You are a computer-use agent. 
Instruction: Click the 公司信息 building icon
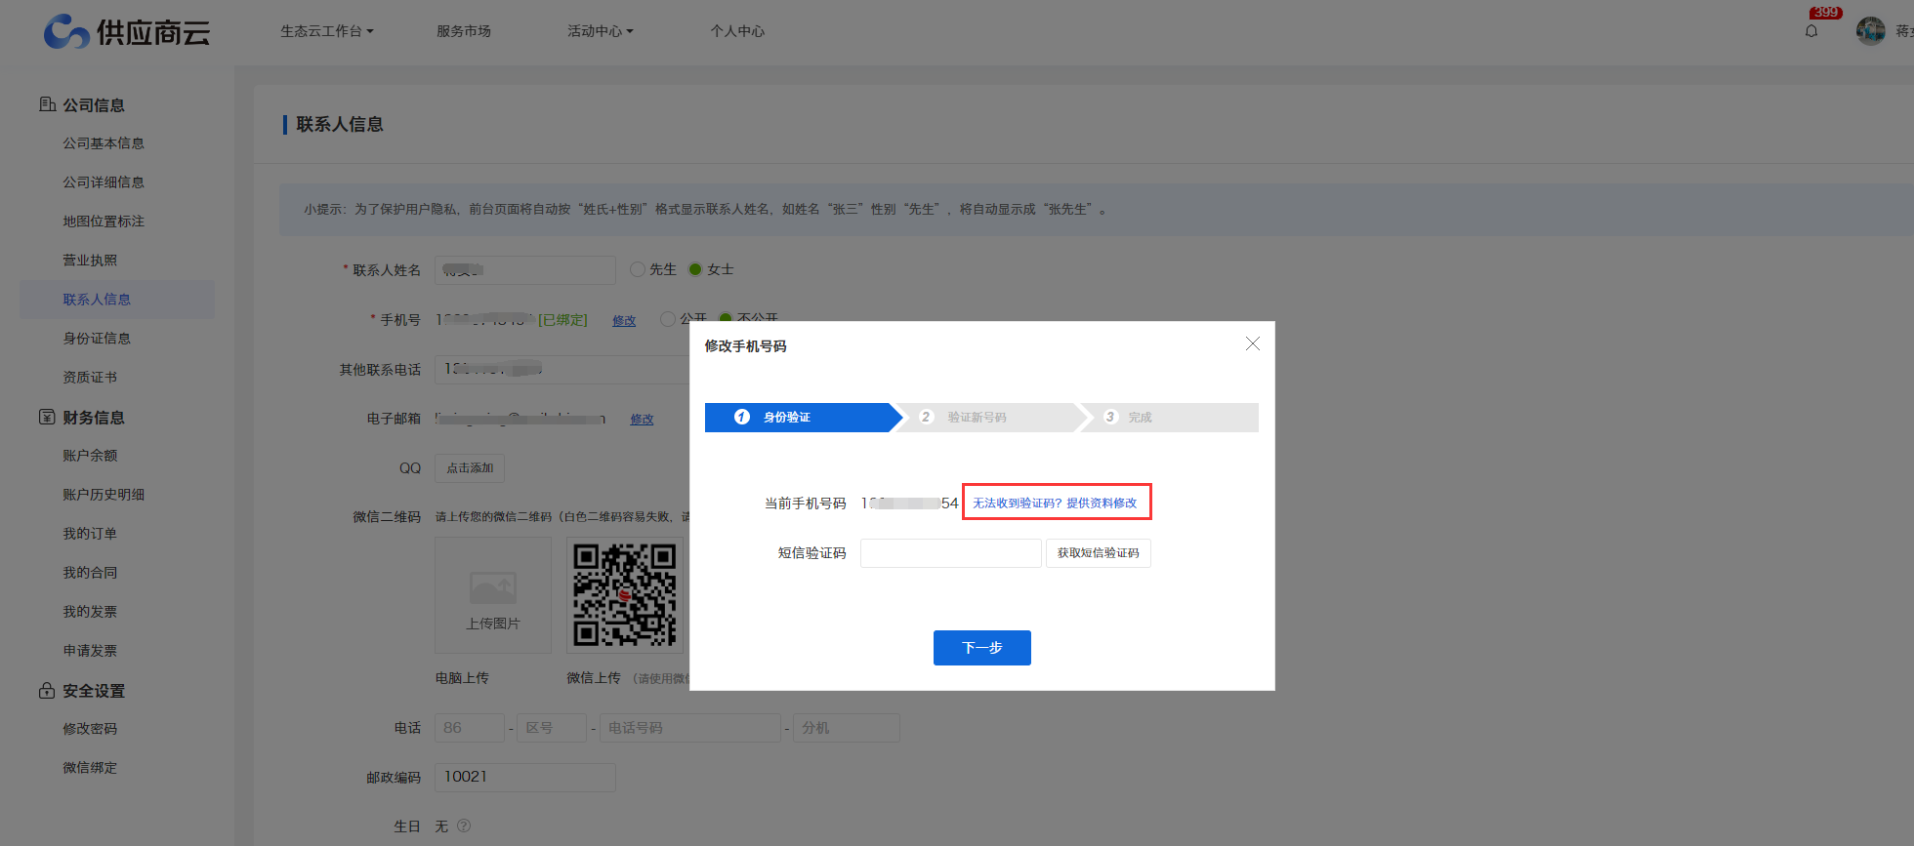pyautogui.click(x=47, y=104)
